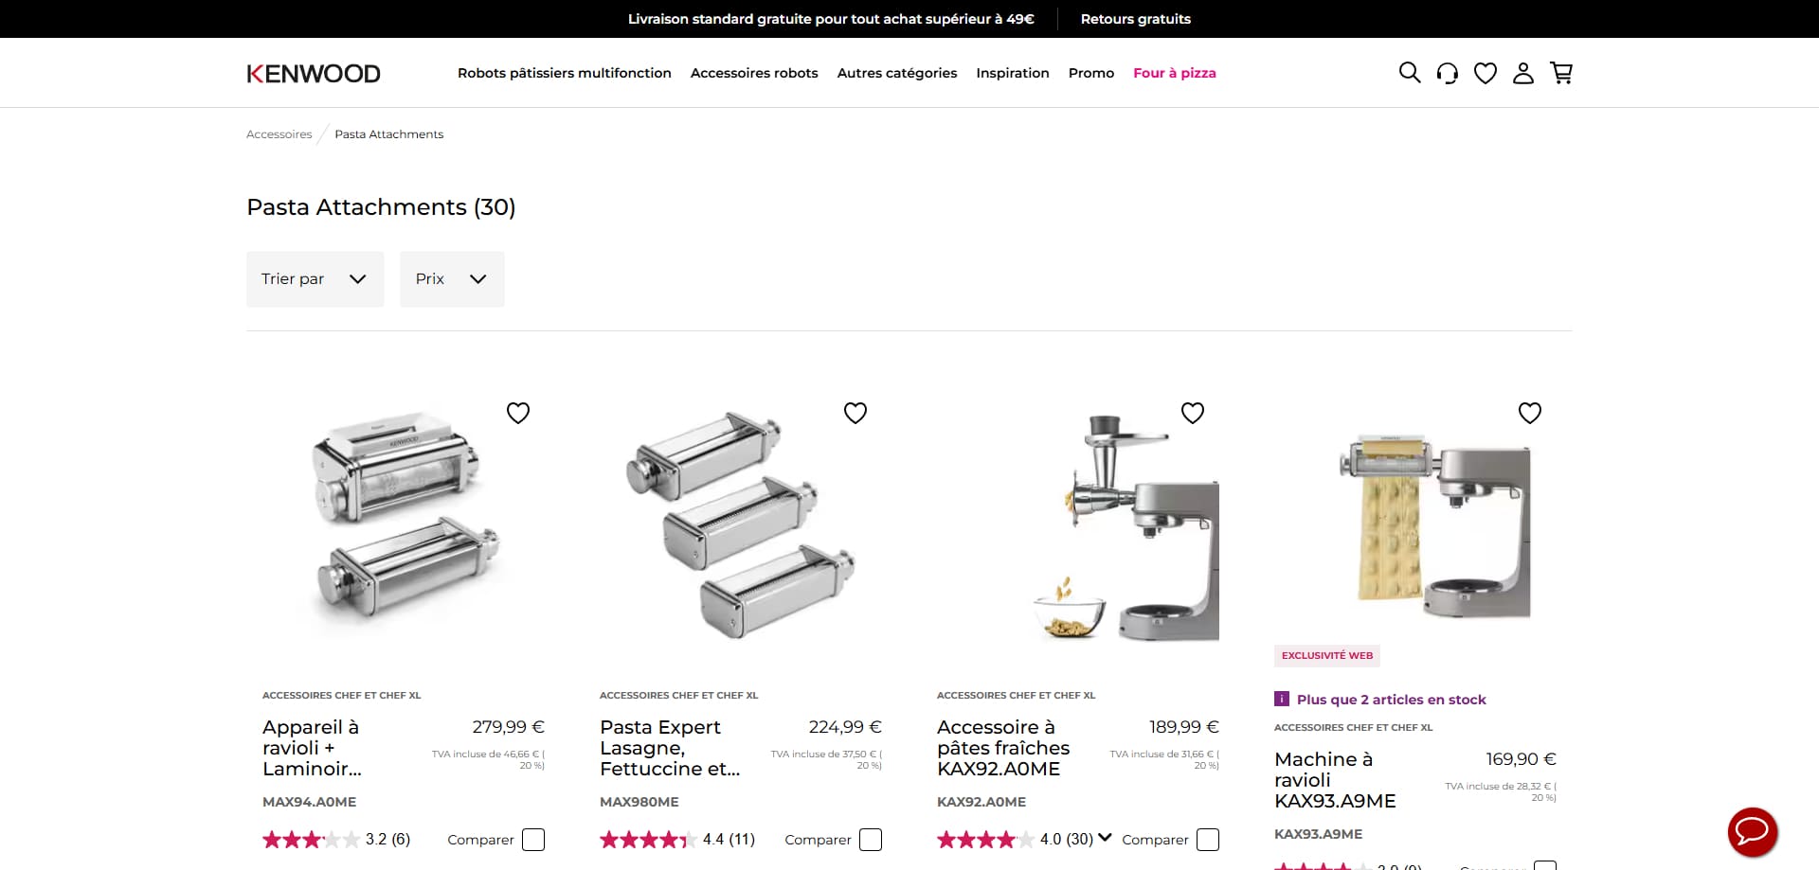
Task: Expand the Trier par dropdown
Action: [x=315, y=279]
